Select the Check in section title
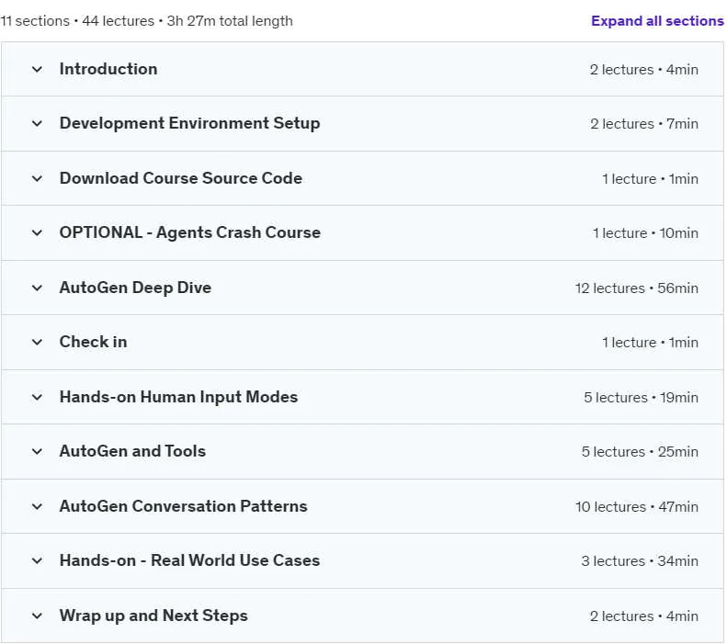Viewport: 727px width, 644px height. click(x=93, y=342)
